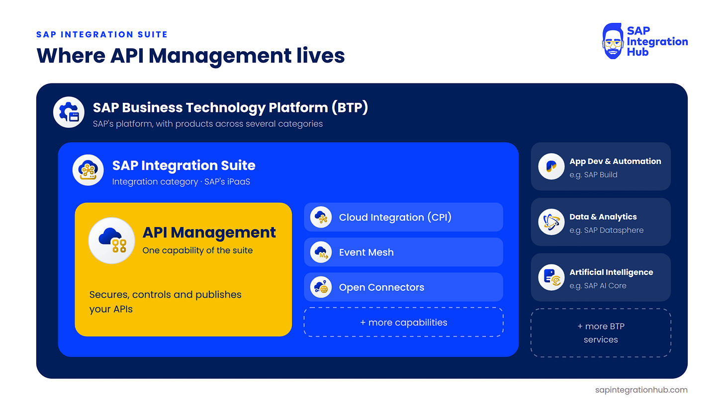Viewport: 724px width, 407px height.
Task: Click 'e.g. SAP AI Core' text
Action: click(x=598, y=286)
